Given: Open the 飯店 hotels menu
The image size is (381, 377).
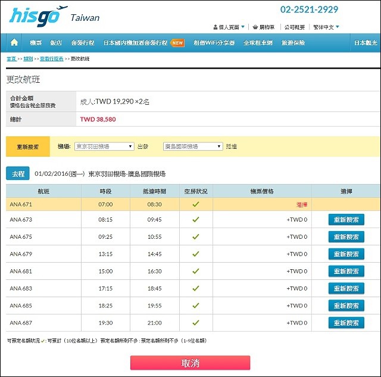Looking at the screenshot, I should click(56, 43).
